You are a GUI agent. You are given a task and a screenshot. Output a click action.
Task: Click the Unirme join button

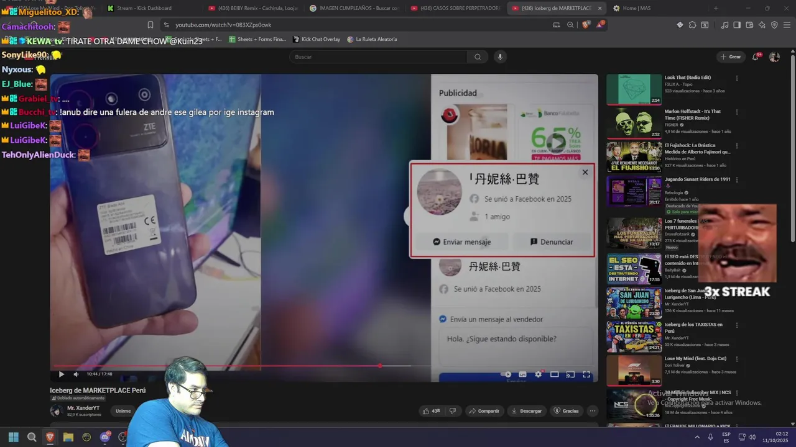click(x=123, y=411)
